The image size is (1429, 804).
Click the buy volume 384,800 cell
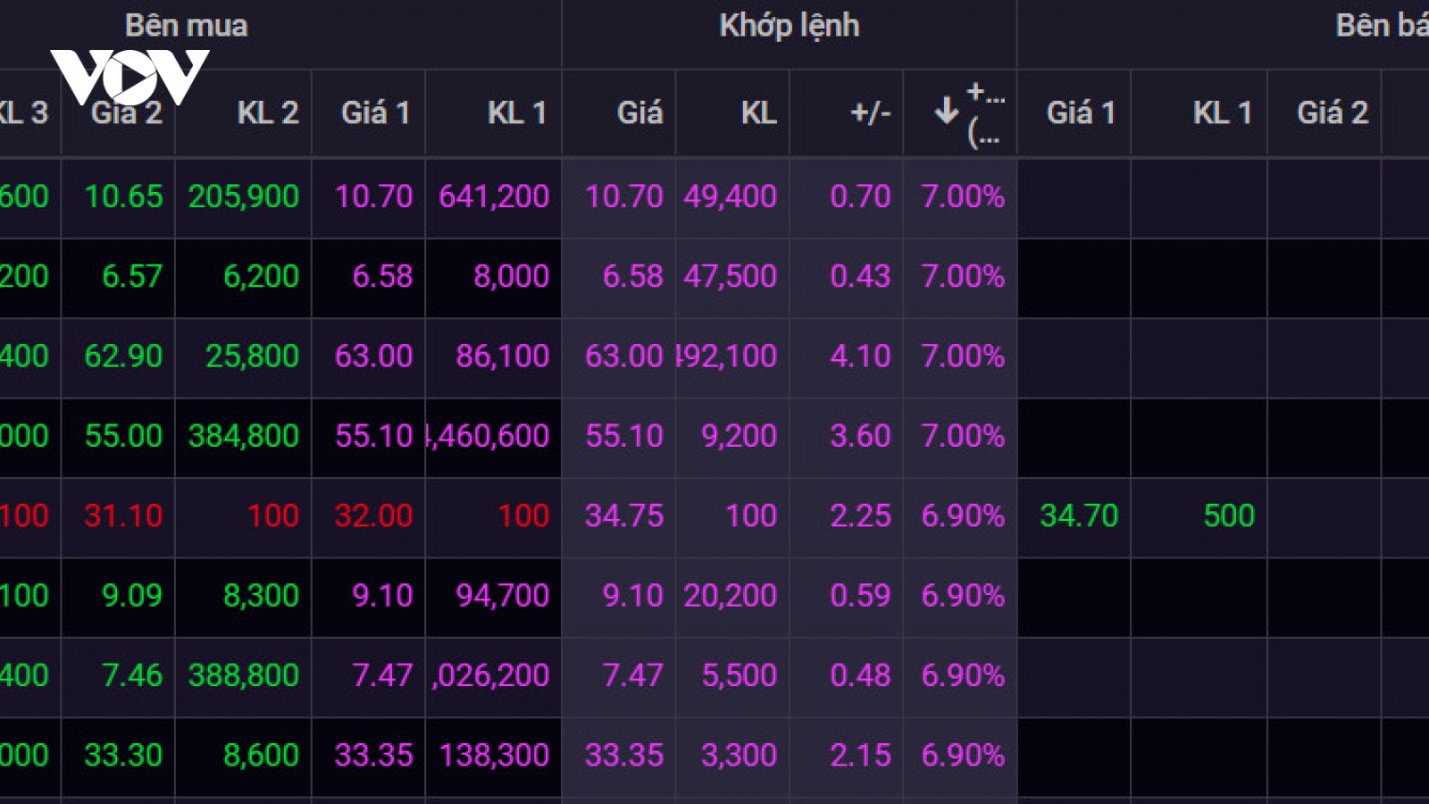(243, 436)
